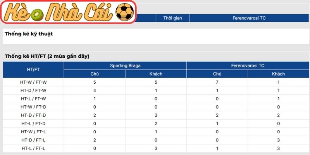Expand the Thống kê HT/FT (2 mùa gần đây) heading
The width and height of the screenshot is (310, 155).
[47, 57]
